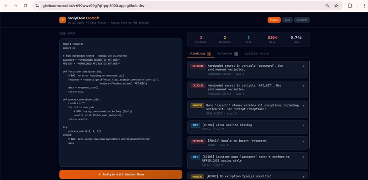Click CRITICAL badge on 'API_KEY' finding
This screenshot has height=180, width=368.
198,86
